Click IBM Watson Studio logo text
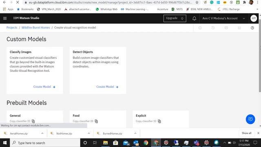The height and width of the screenshot is (147, 261). coord(26,18)
